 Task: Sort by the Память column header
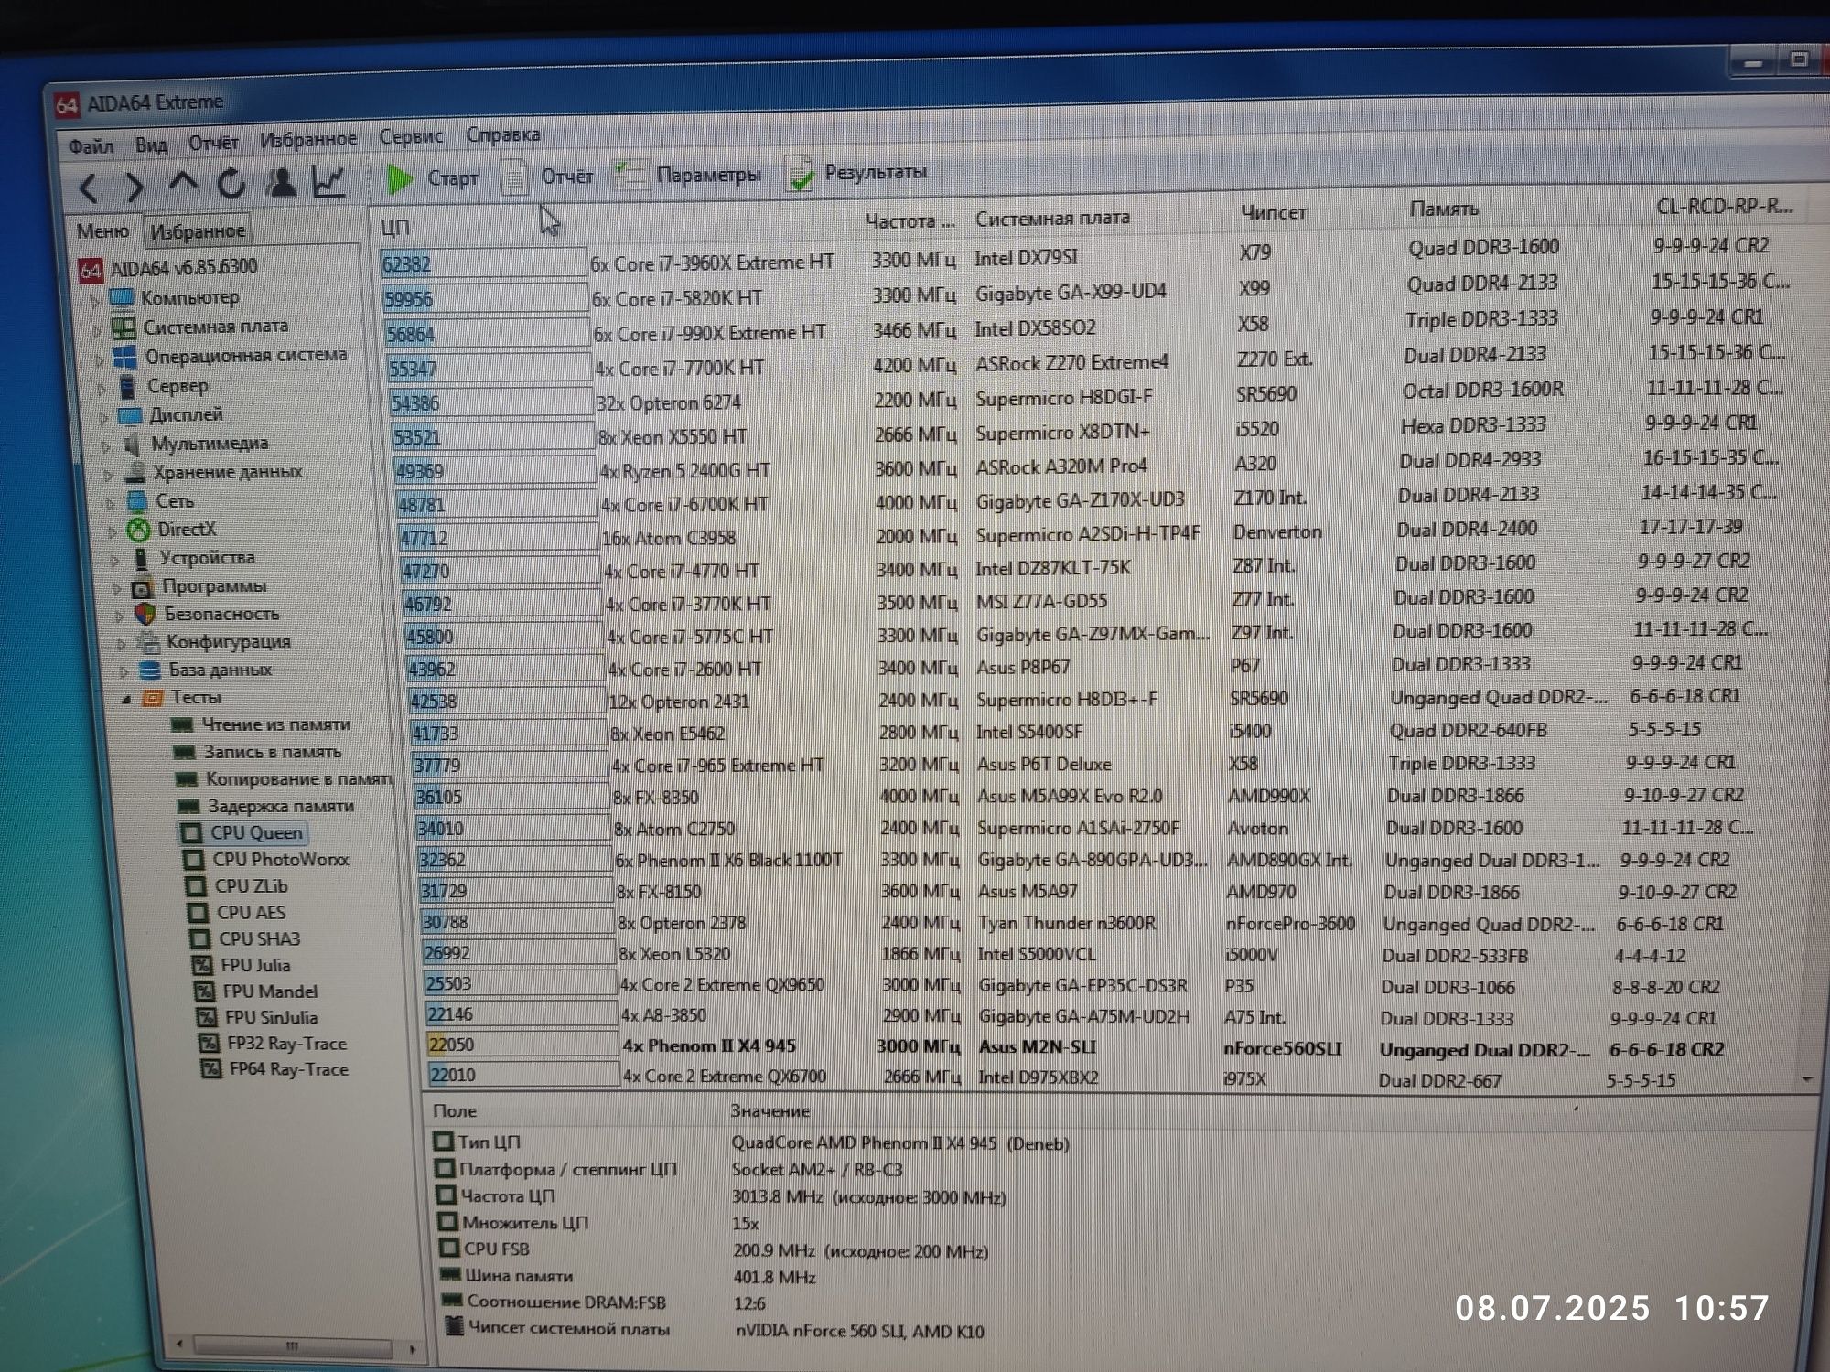pyautogui.click(x=1443, y=209)
